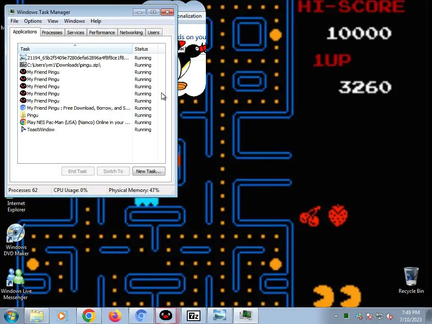Open the Windows menu

click(x=74, y=21)
